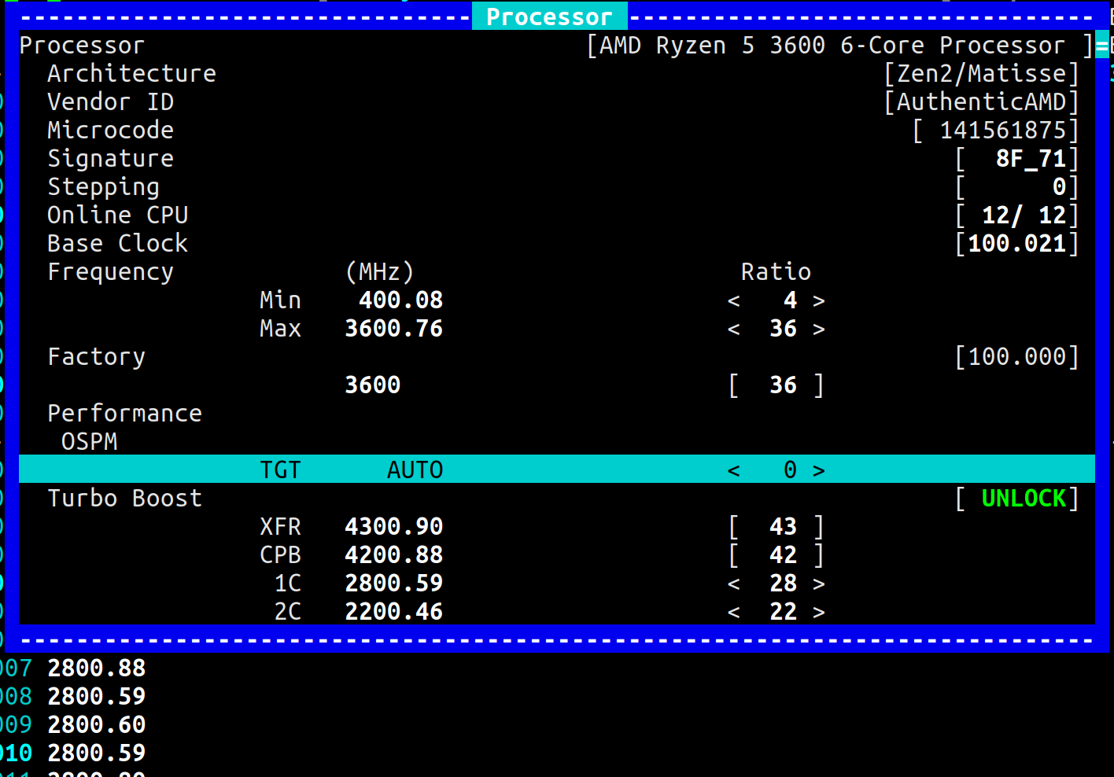Select the Online CPU row label
The height and width of the screenshot is (777, 1114).
pos(117,215)
